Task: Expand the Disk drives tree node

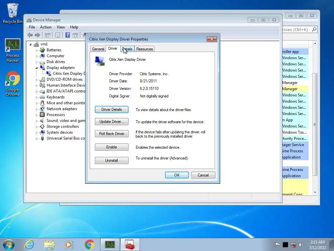Action: (37, 62)
